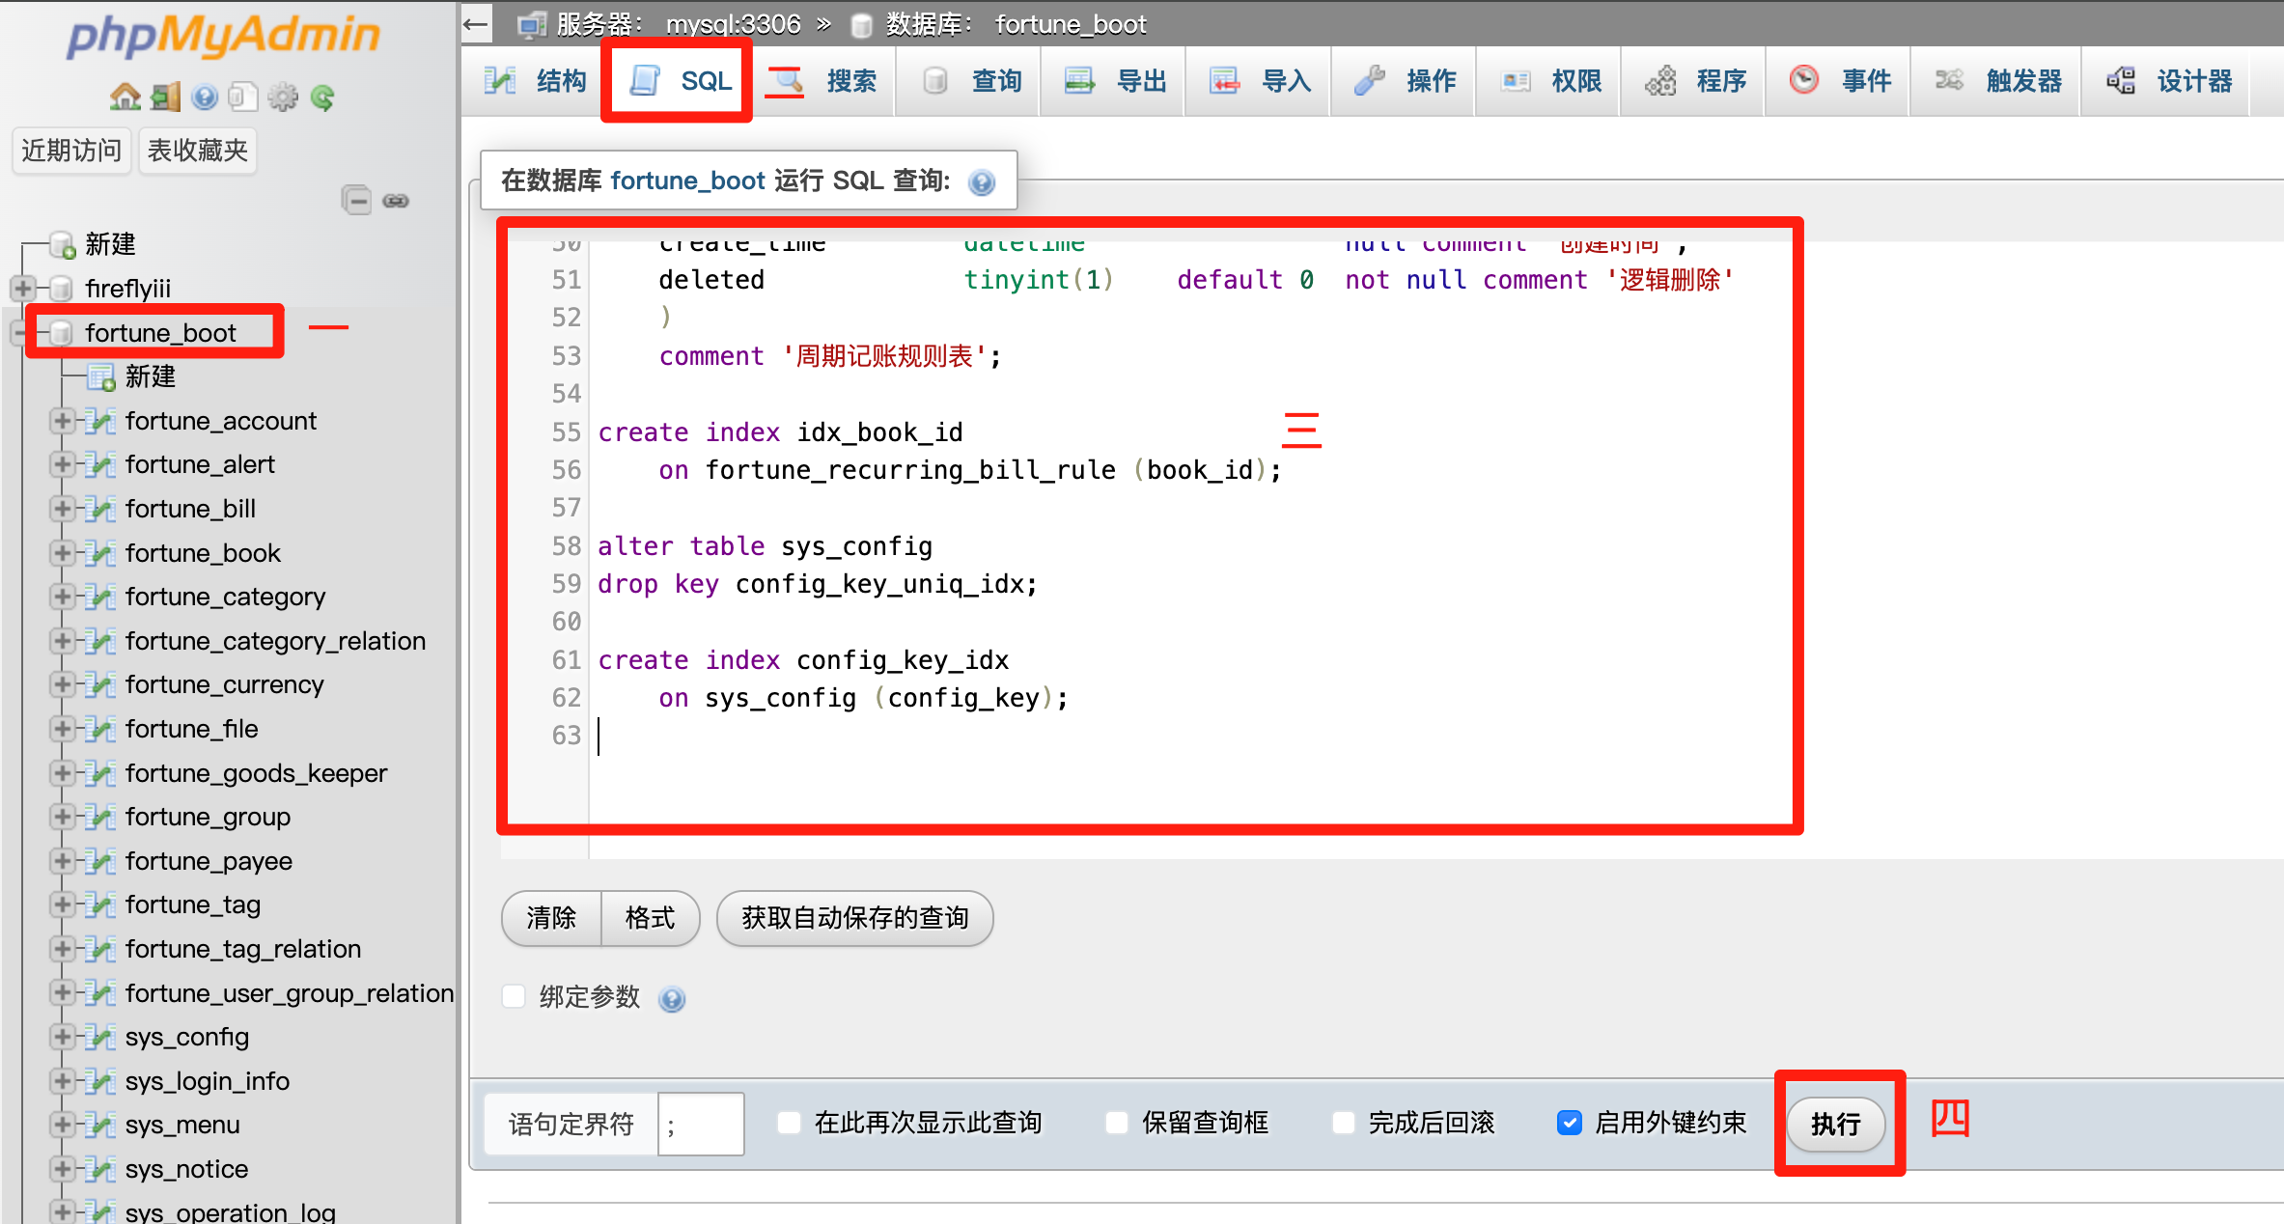Image resolution: width=2284 pixels, height=1224 pixels.
Task: Click the home icon under phpMyAdmin logo
Action: click(x=125, y=97)
